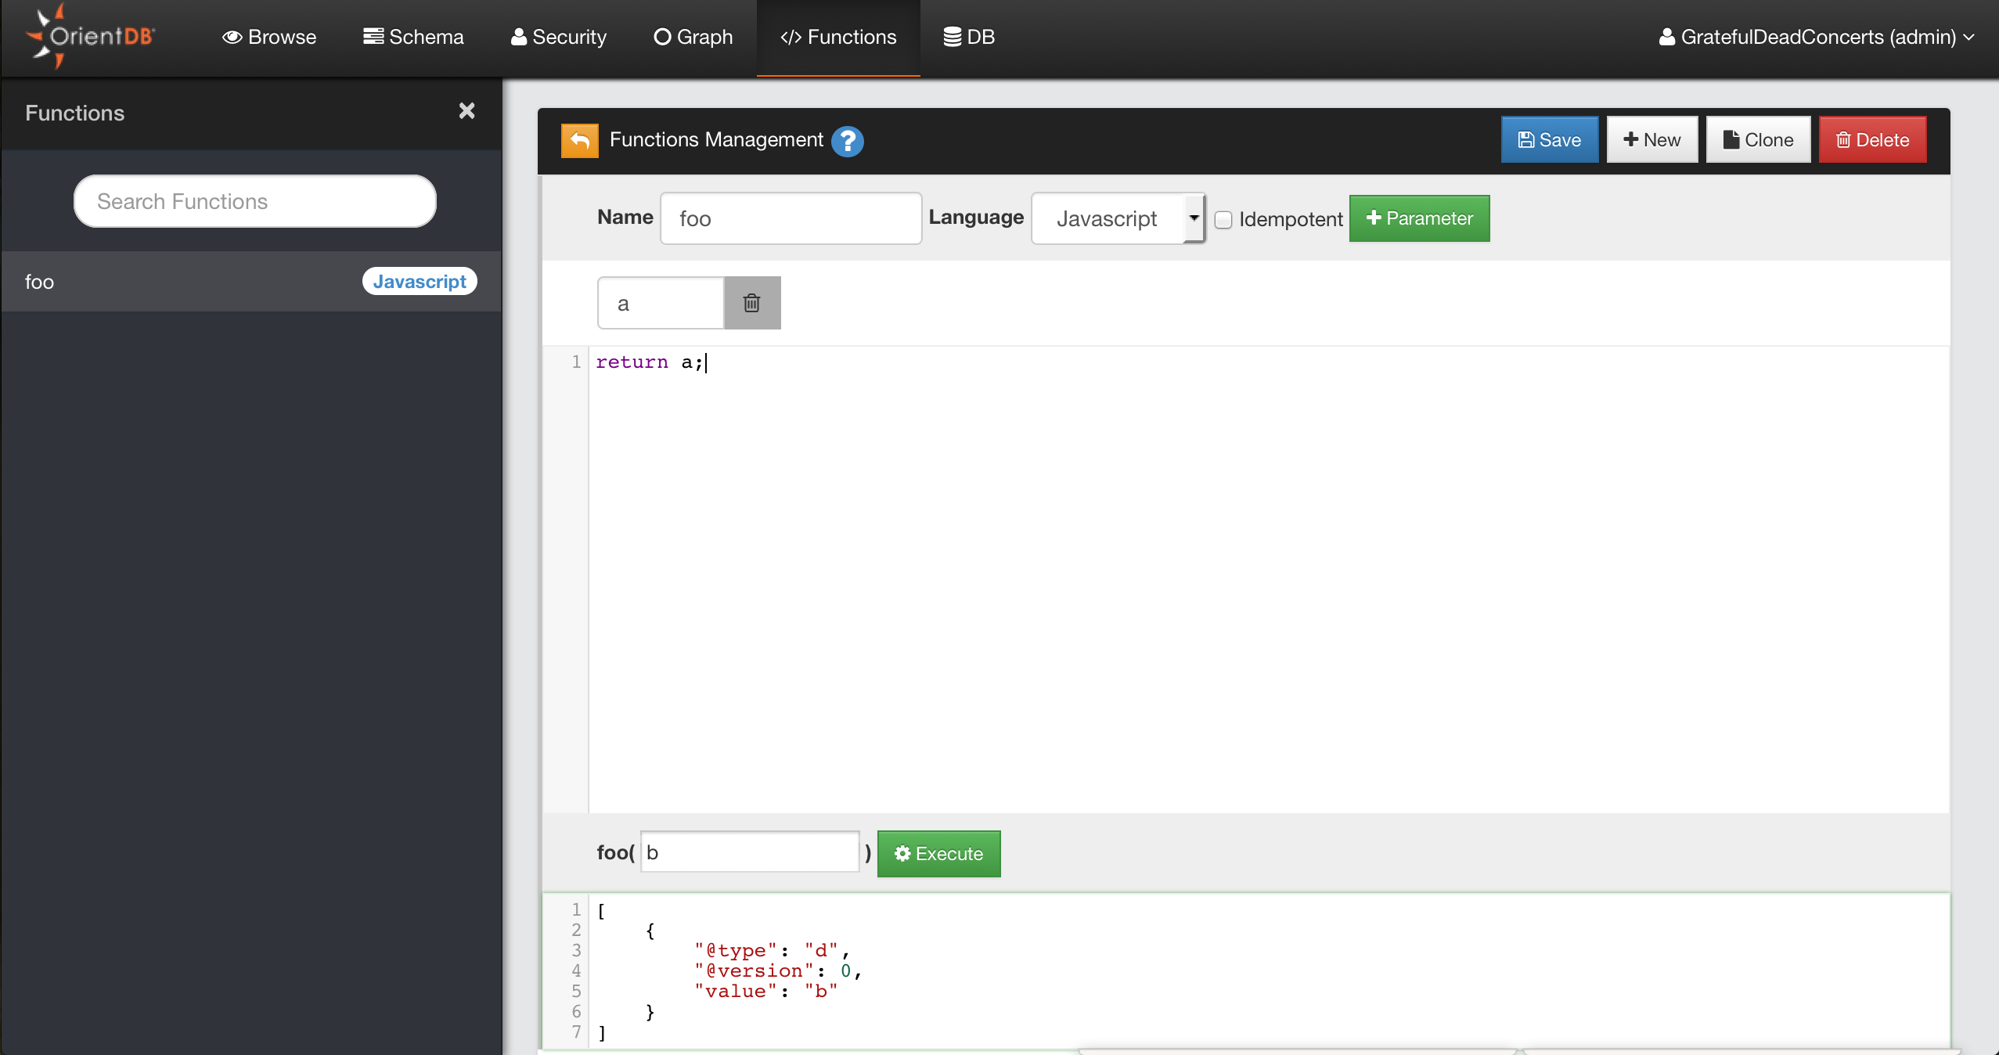Toggle the Idempotent checkbox
This screenshot has width=1999, height=1055.
tap(1223, 220)
